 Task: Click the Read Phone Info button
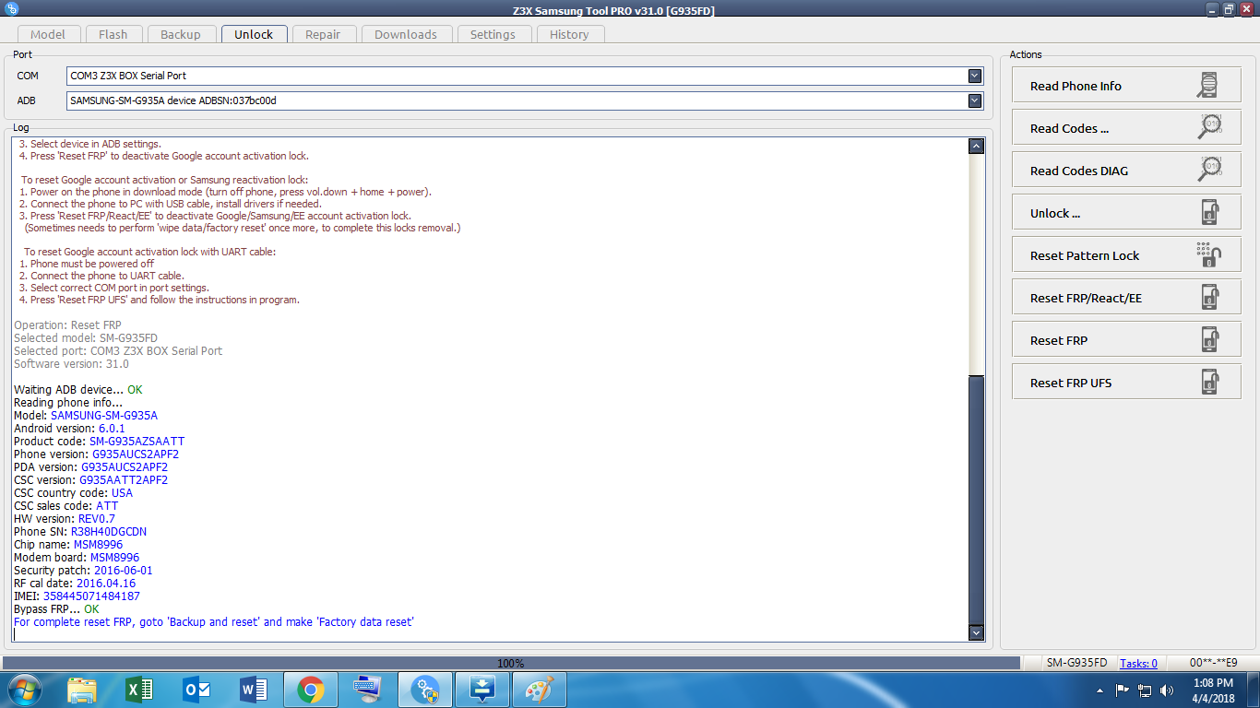click(1126, 86)
